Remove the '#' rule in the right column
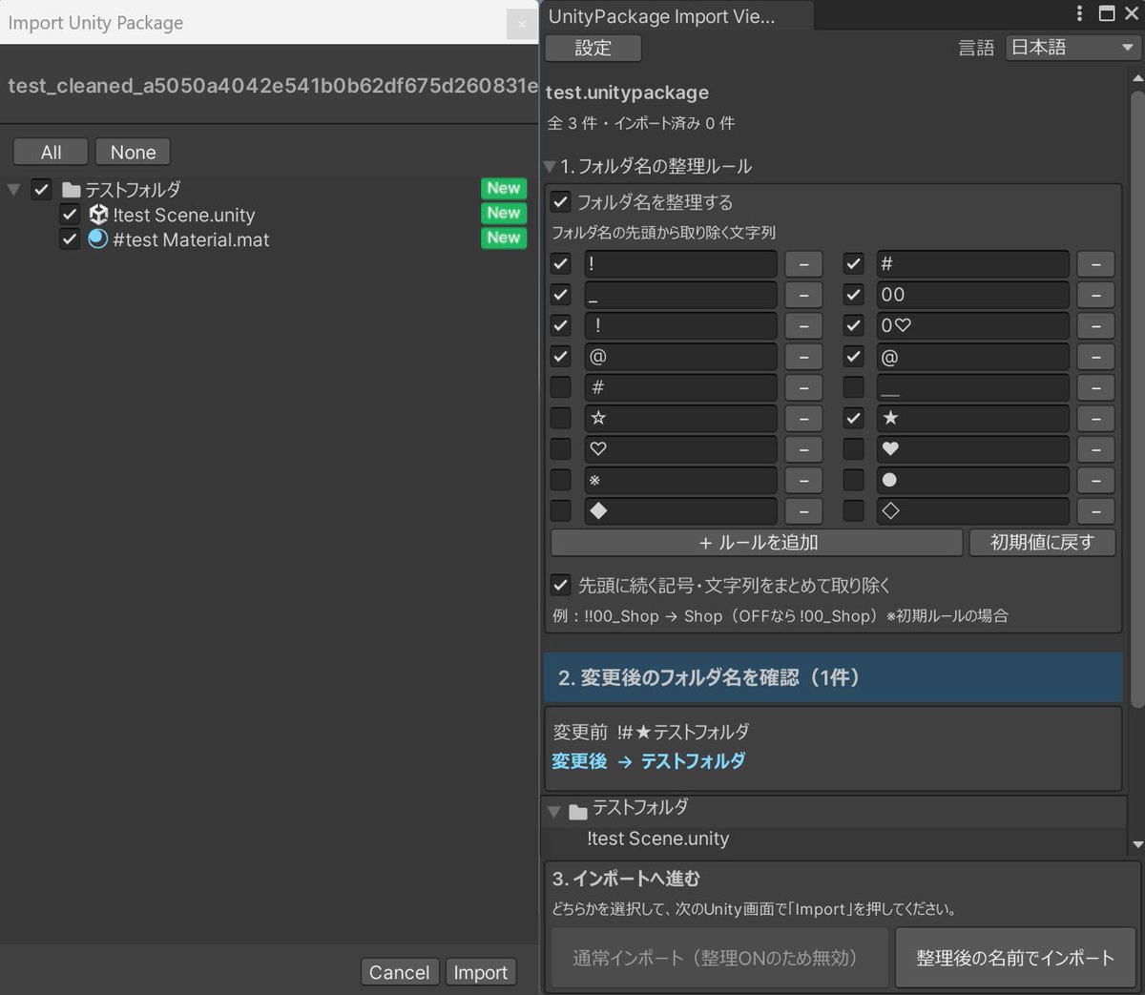 1095,264
